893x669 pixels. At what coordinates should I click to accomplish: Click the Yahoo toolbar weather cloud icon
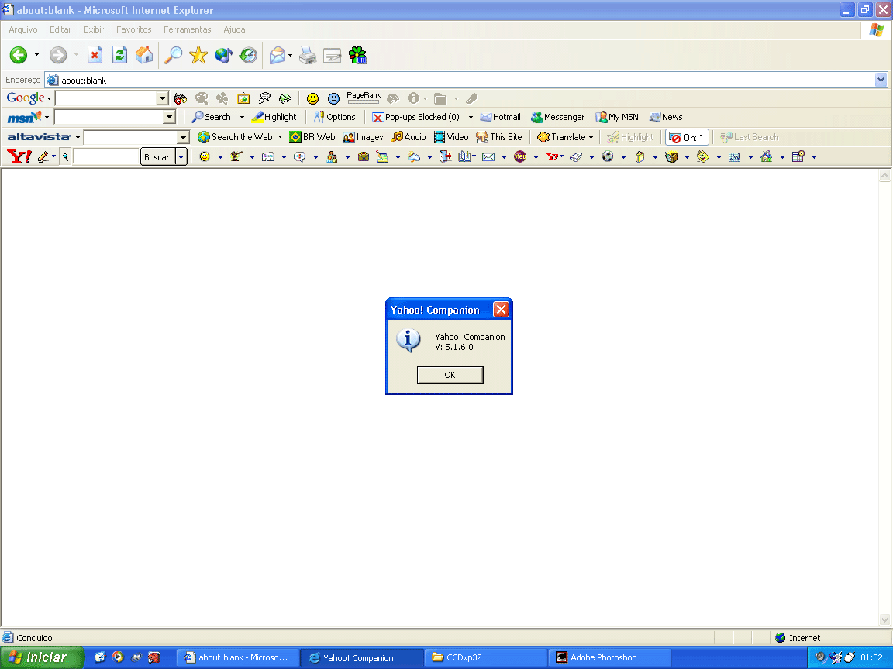[x=414, y=156]
